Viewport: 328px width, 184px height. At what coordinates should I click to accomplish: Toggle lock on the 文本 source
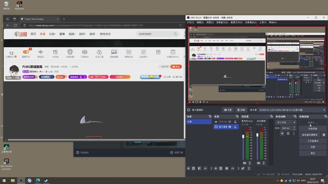pyautogui.click(x=235, y=121)
